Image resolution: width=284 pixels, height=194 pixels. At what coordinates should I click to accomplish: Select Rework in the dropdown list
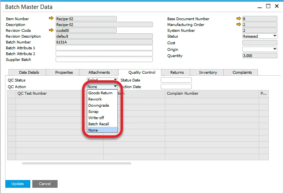[x=95, y=99]
